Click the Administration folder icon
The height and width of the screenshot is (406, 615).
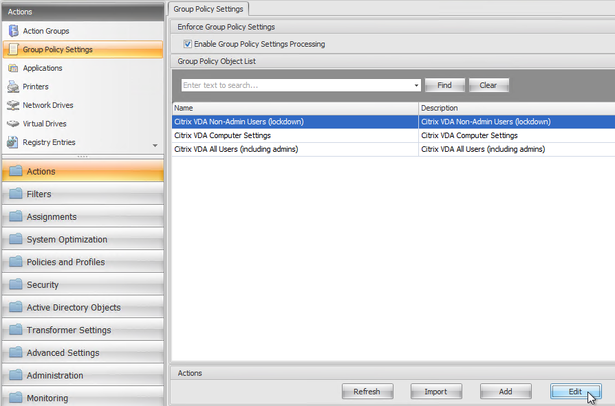pos(16,376)
